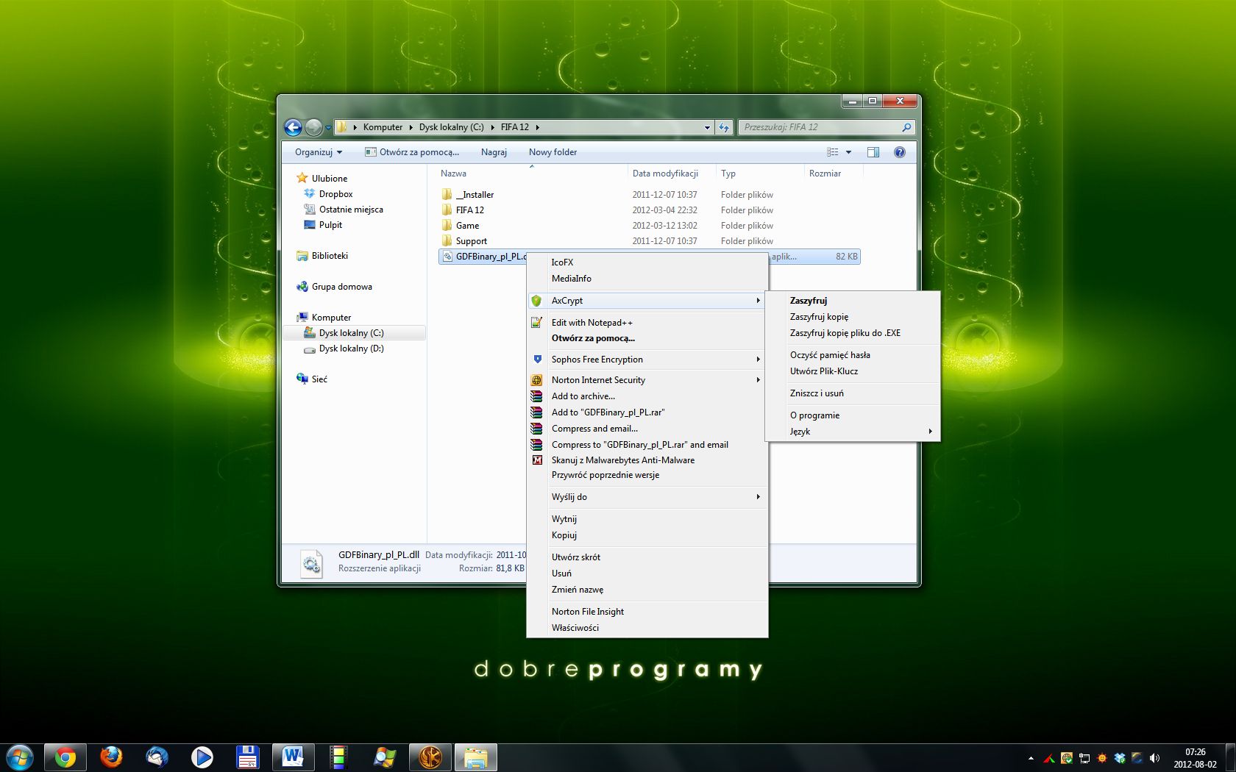Open the AxCrypt shield menu entry
1236x772 pixels.
tap(646, 300)
